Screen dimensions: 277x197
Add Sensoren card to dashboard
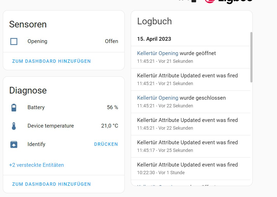coord(51,61)
